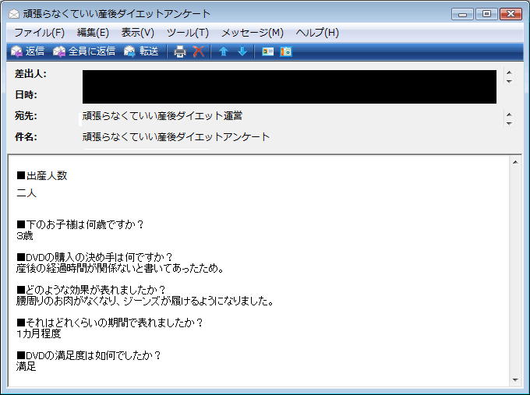The image size is (530, 395).
Task: Click recipient field scroll up arrow
Action: click(x=509, y=115)
